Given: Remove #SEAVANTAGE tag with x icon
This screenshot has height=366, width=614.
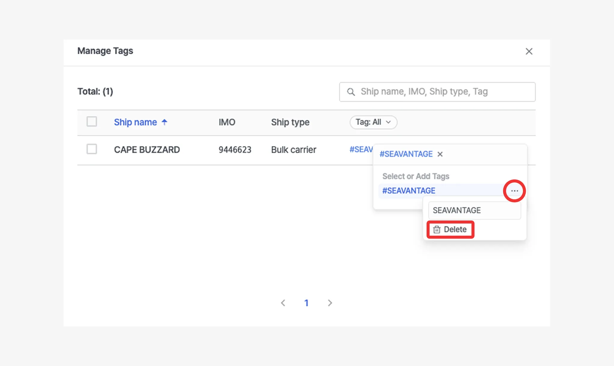Looking at the screenshot, I should (440, 154).
